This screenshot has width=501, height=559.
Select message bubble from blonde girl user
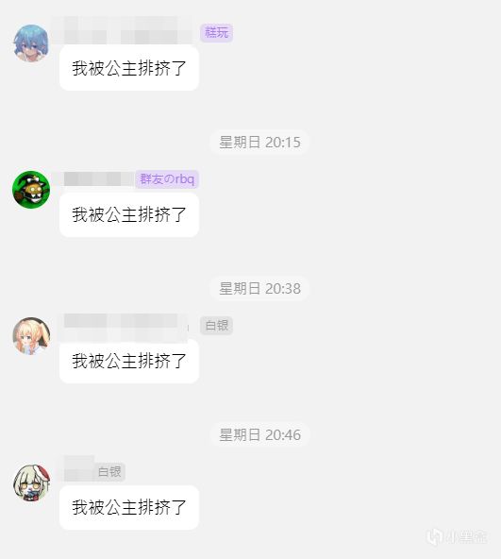click(129, 361)
